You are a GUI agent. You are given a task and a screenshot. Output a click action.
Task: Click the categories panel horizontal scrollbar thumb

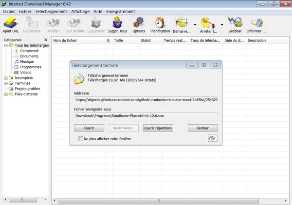23,200
